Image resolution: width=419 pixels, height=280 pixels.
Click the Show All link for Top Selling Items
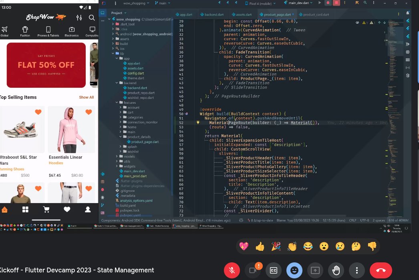pos(86,97)
